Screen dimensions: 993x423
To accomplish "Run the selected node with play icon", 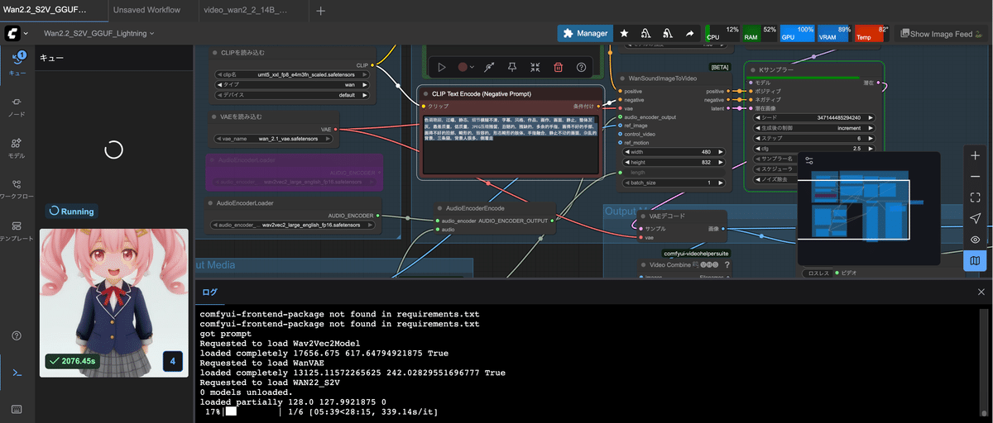I will pyautogui.click(x=442, y=67).
